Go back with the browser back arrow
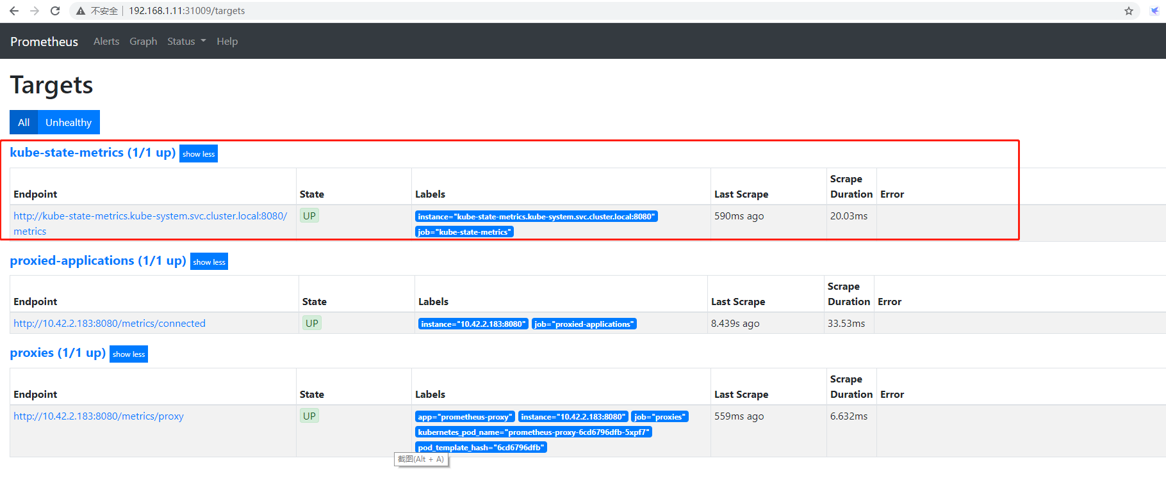The width and height of the screenshot is (1166, 488). click(14, 11)
